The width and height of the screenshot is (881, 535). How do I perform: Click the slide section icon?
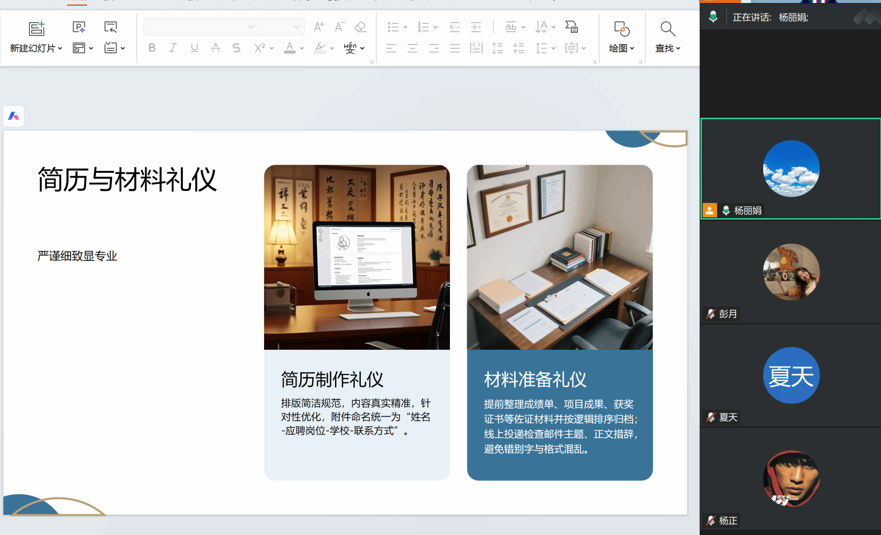[x=111, y=48]
